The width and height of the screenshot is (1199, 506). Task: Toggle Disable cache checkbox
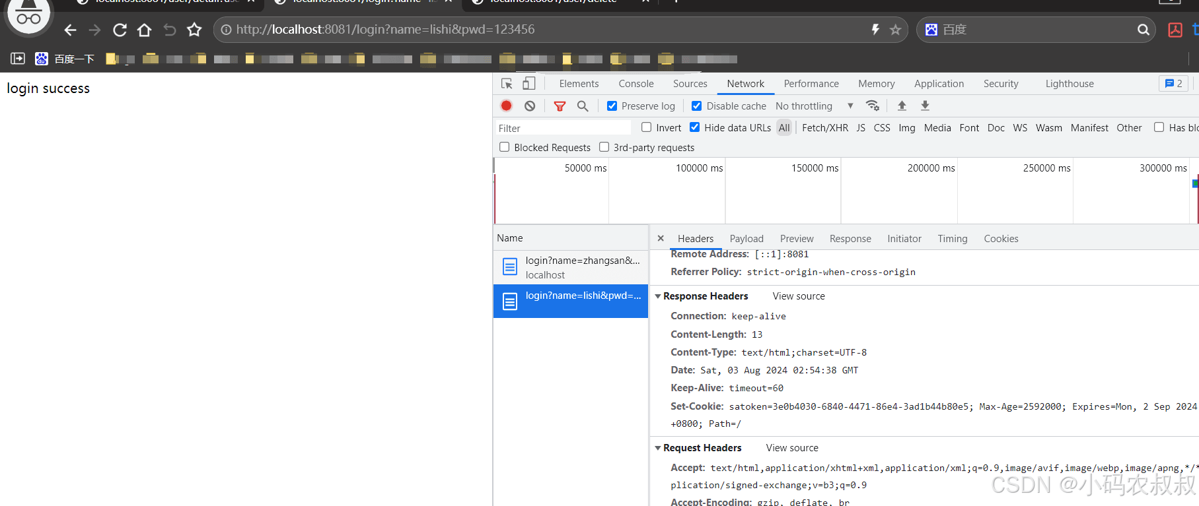coord(696,106)
